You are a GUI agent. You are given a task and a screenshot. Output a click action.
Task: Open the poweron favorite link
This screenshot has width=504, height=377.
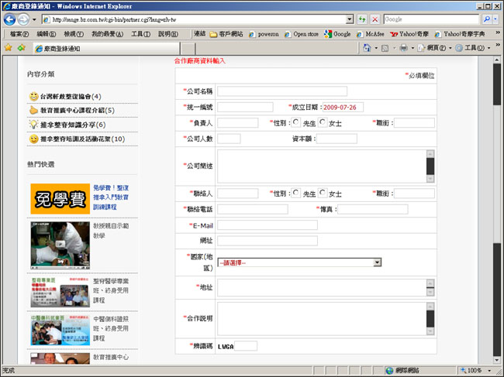264,34
